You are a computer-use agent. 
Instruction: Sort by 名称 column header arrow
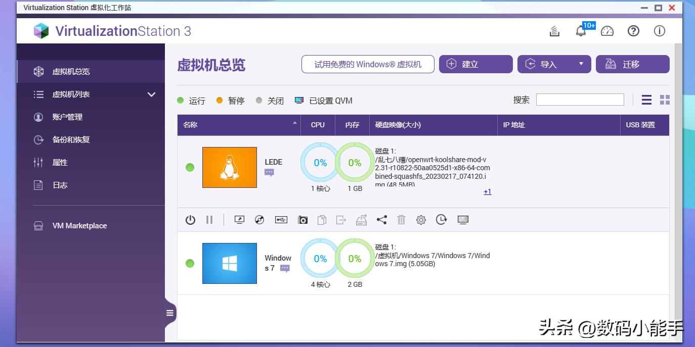[294, 122]
